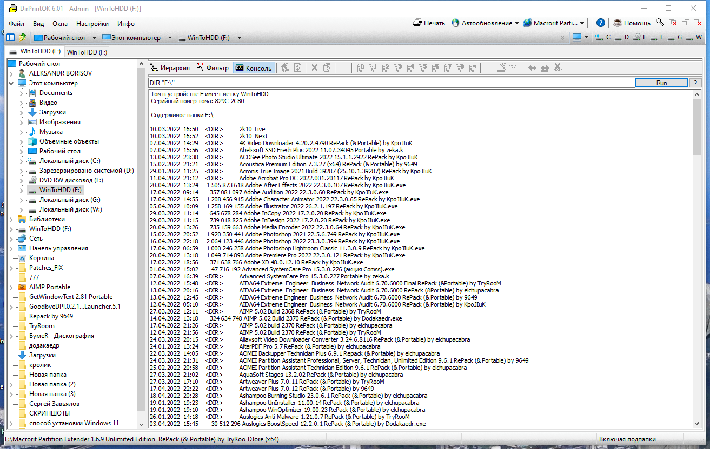Click expand level 0 icon
The width and height of the screenshot is (710, 449).
pos(361,68)
